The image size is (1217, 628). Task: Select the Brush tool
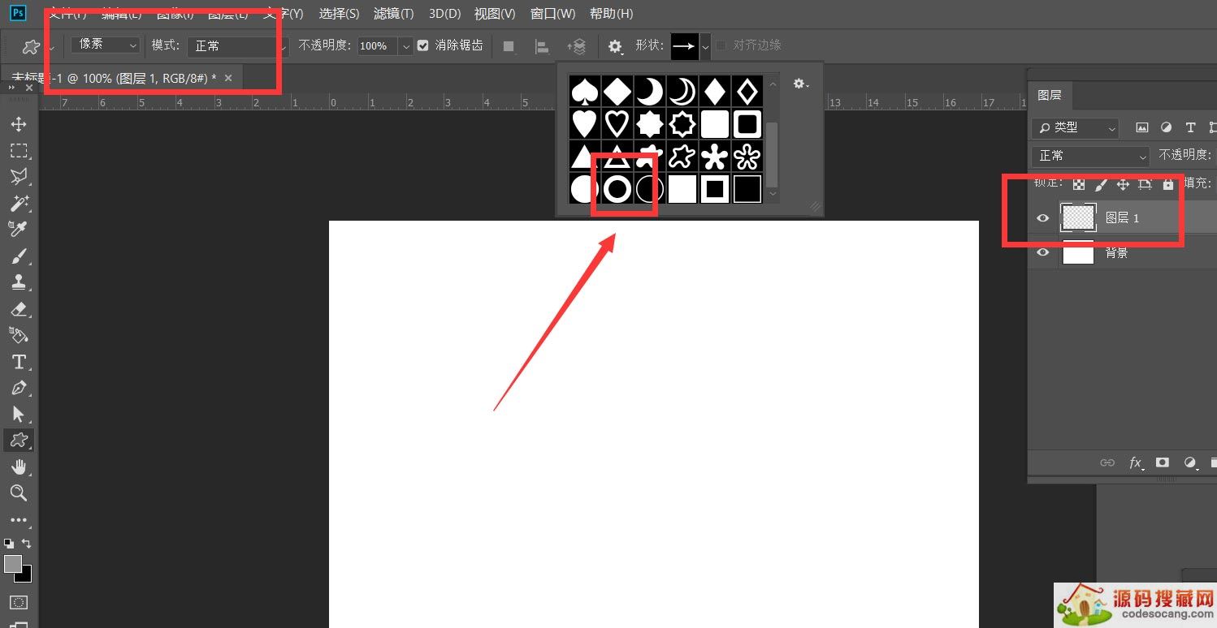18,256
